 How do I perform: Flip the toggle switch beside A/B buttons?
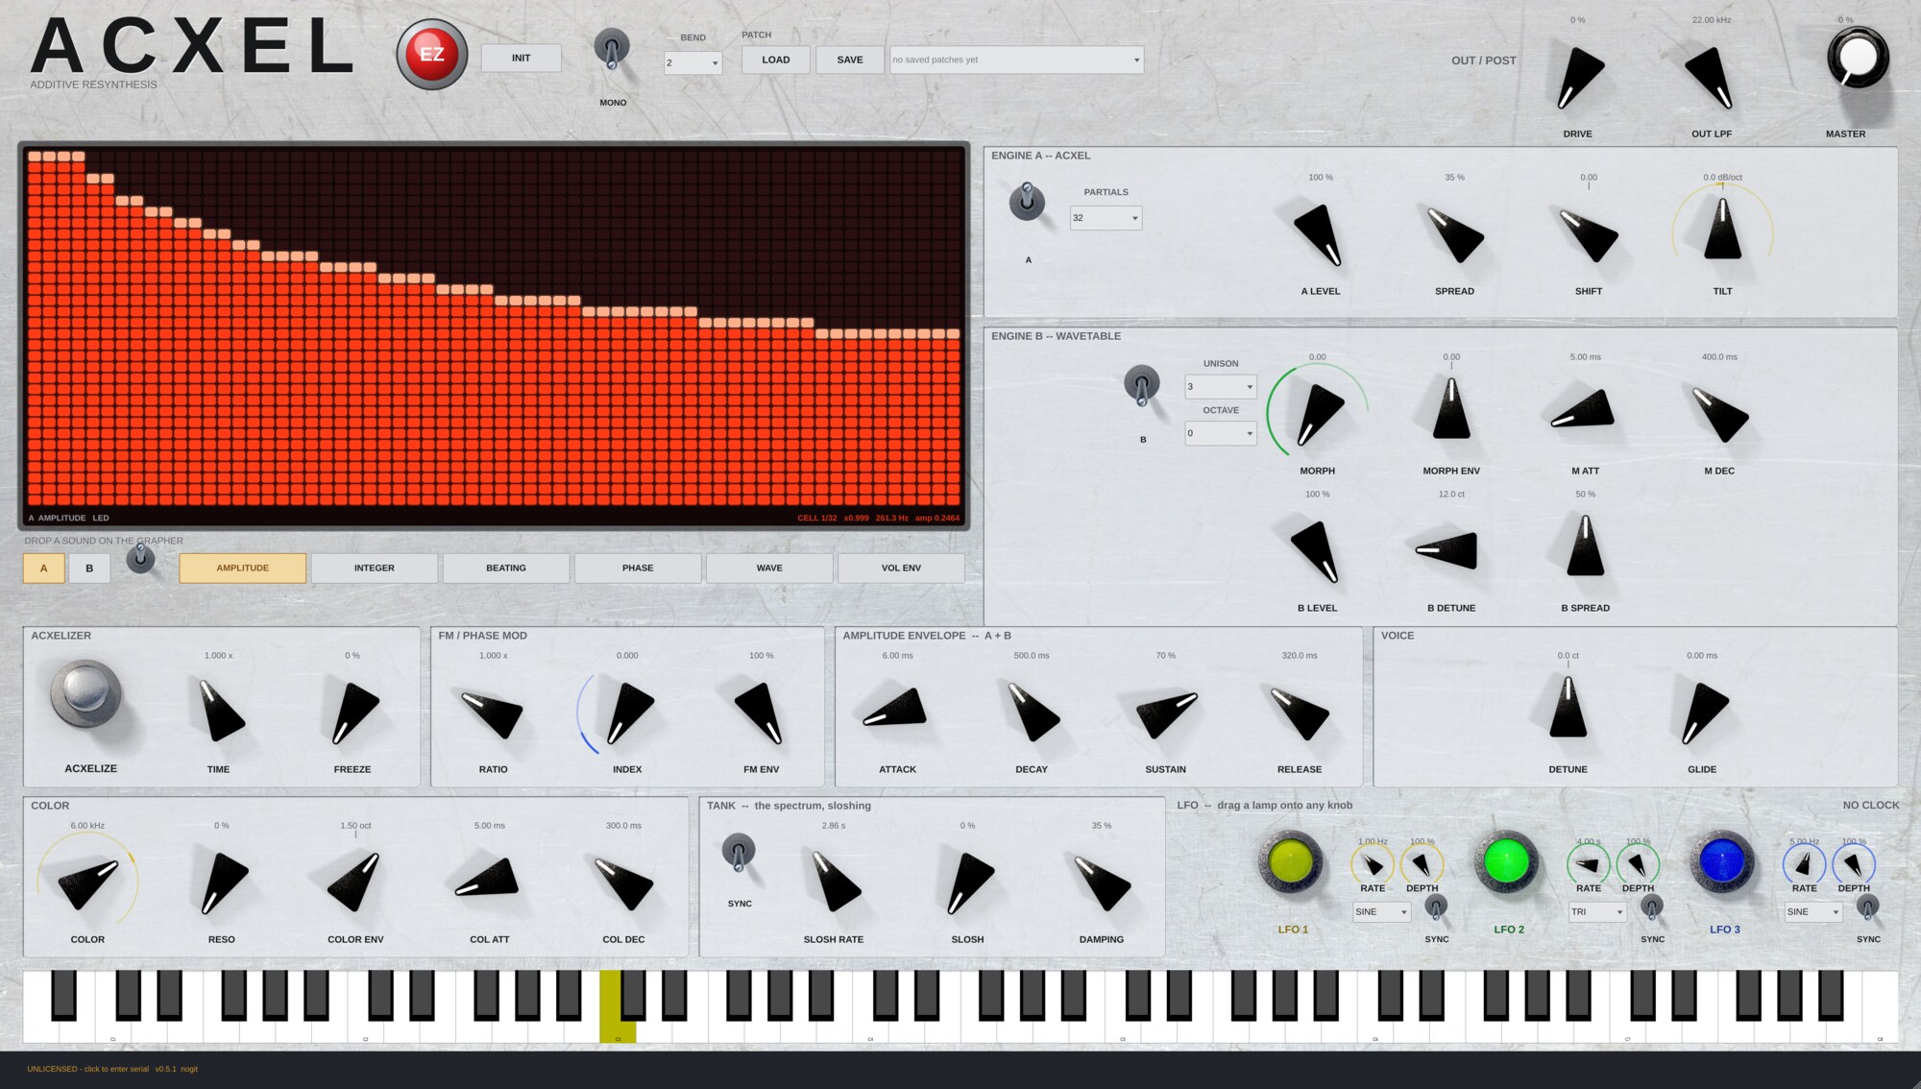(x=140, y=558)
